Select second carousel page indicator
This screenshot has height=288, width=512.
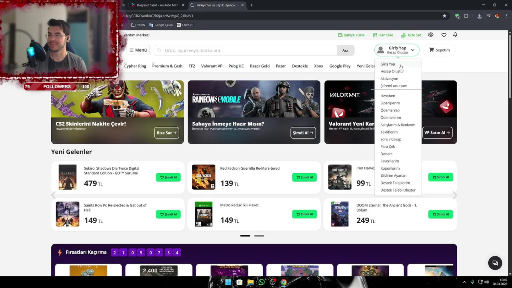(x=259, y=236)
